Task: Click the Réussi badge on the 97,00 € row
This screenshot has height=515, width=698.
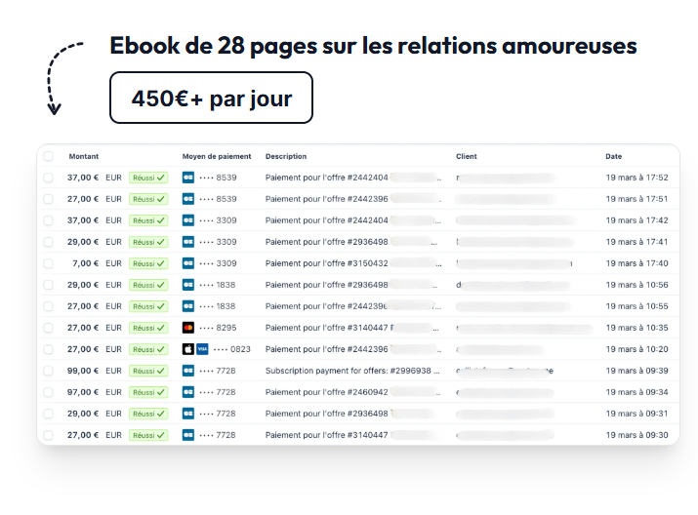Action: point(148,392)
